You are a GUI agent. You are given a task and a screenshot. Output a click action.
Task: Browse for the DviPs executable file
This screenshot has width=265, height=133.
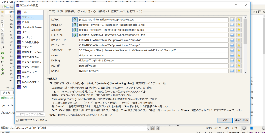coord(232,55)
